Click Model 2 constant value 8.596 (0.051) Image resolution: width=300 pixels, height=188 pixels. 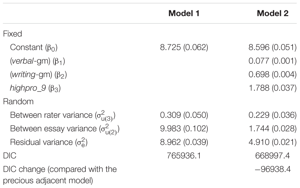[272, 47]
